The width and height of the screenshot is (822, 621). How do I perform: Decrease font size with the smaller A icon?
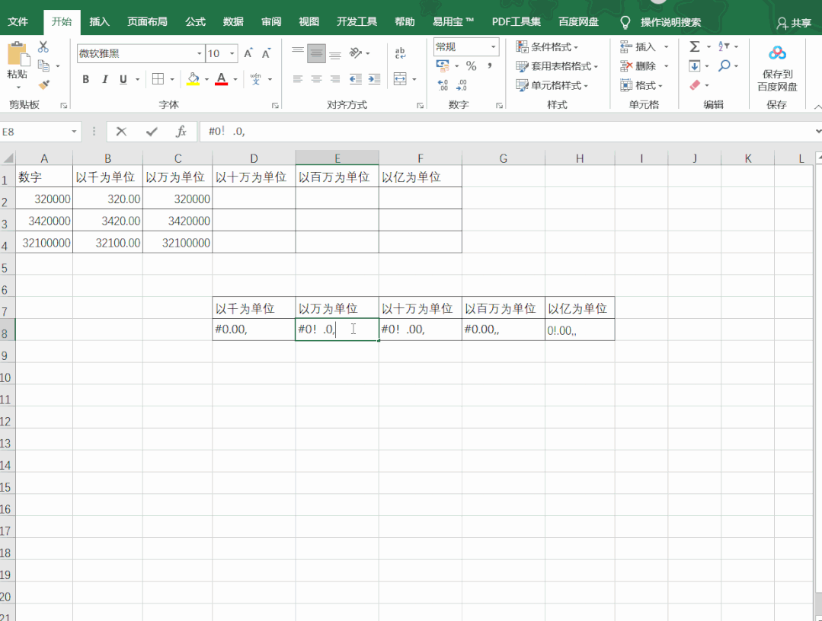(267, 53)
